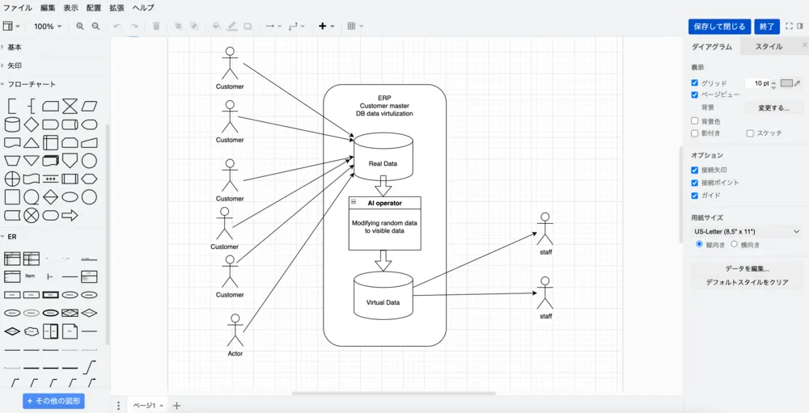The height and width of the screenshot is (413, 809).
Task: Select the 横向き landscape radio button
Action: 735,244
